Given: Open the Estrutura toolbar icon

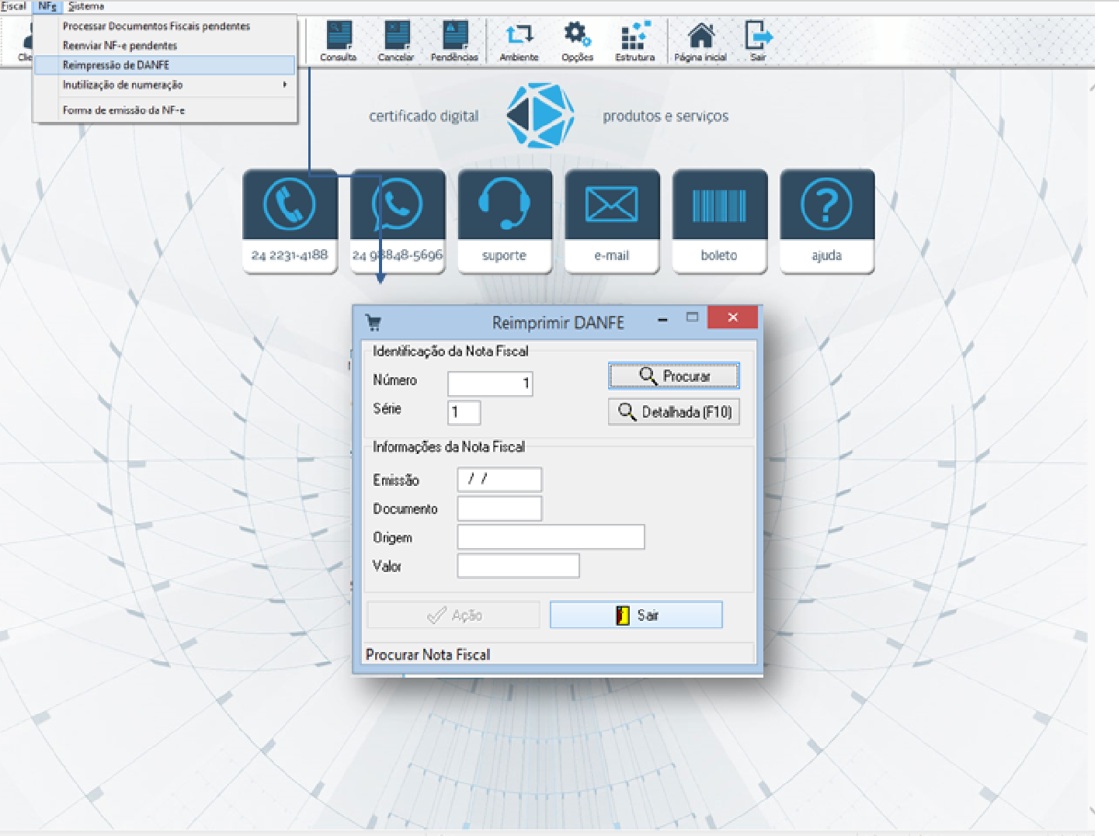Looking at the screenshot, I should click(635, 41).
